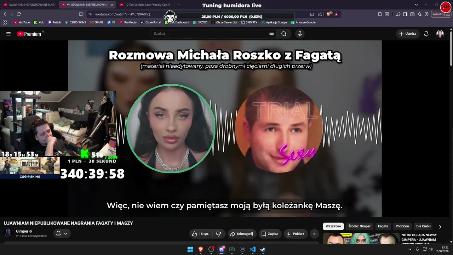Viewport: 453px width, 255px height.
Task: Open the more actions three-dot menu
Action: pyautogui.click(x=315, y=234)
